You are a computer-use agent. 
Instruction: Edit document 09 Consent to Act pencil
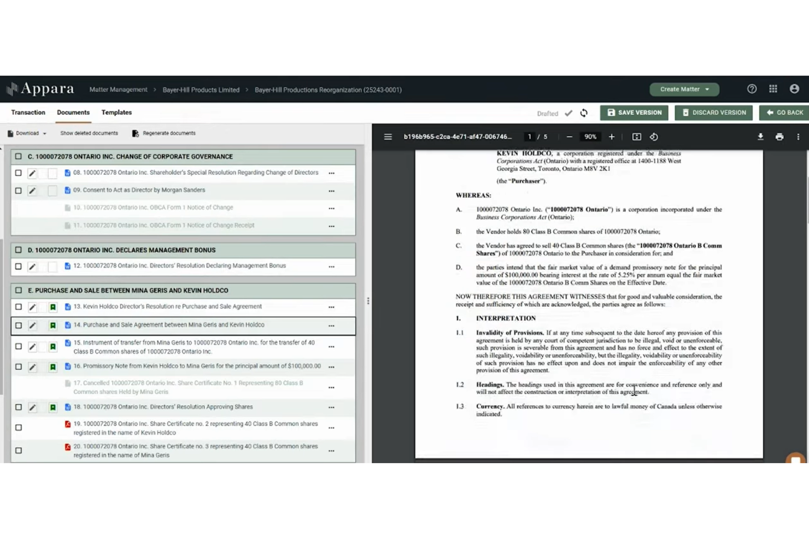click(32, 191)
